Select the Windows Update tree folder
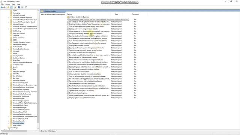The height and width of the screenshot is (135, 240). pos(18,123)
